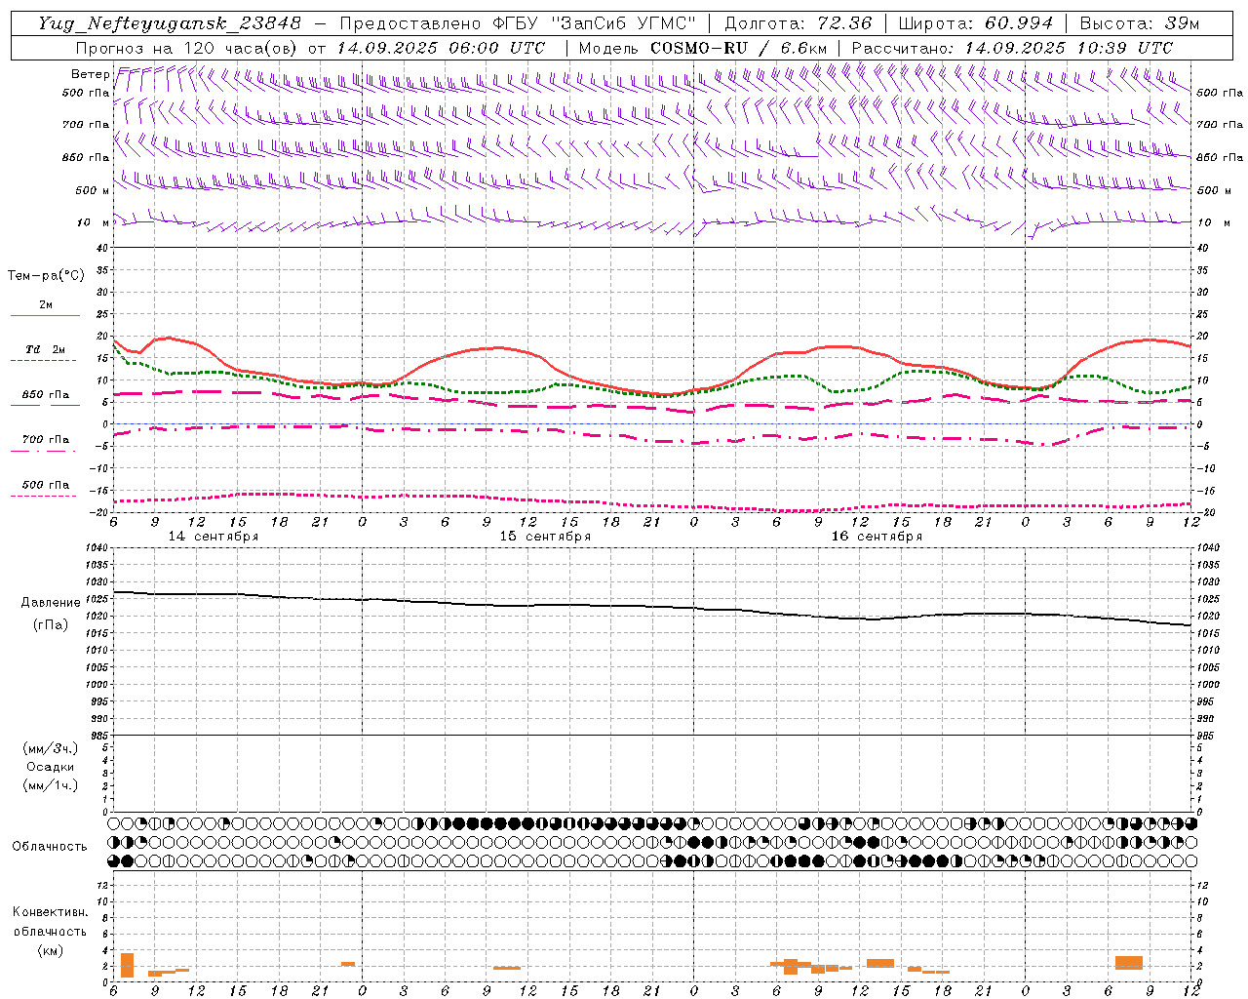This screenshot has width=1248, height=999.
Task: Select the '700 гПа' temperature legend entry
Action: pyautogui.click(x=46, y=440)
